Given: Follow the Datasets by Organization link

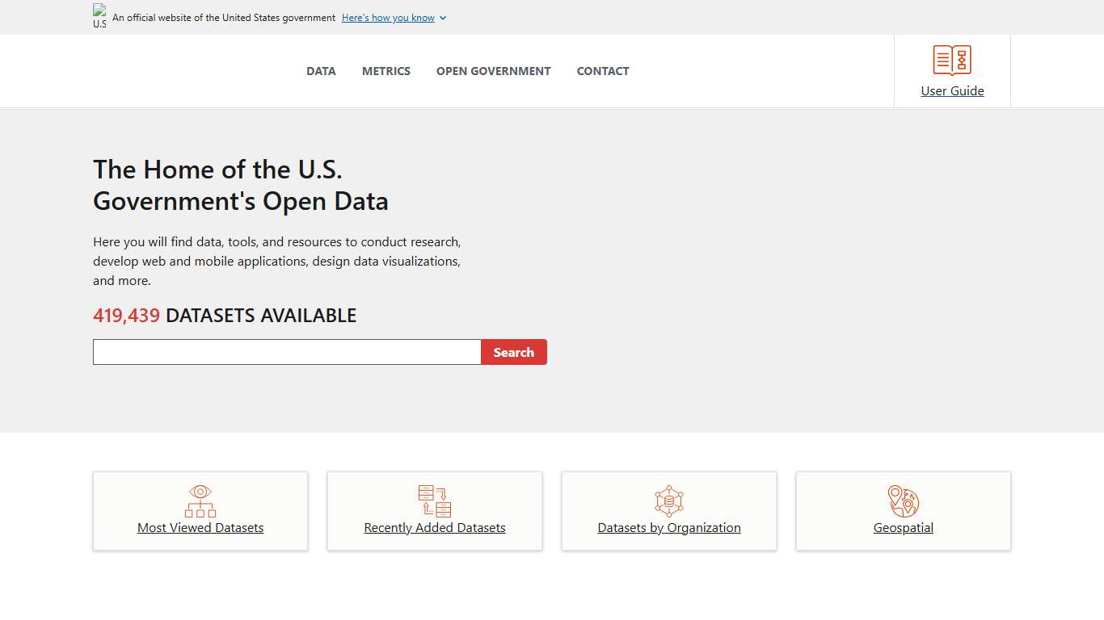Looking at the screenshot, I should (x=668, y=527).
